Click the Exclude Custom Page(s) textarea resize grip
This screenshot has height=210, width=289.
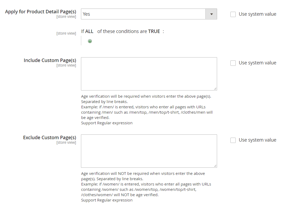[x=215, y=166]
